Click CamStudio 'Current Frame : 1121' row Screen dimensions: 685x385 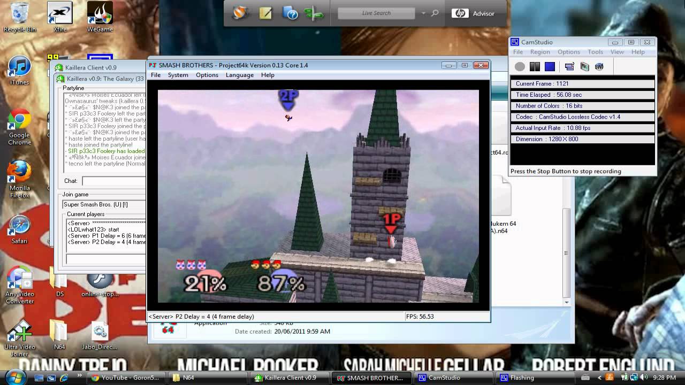click(582, 83)
